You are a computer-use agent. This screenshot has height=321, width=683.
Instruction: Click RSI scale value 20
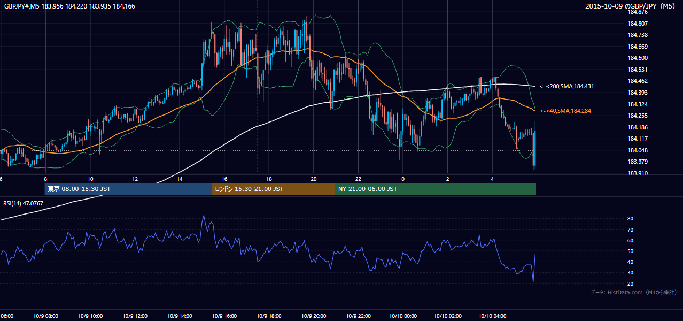click(x=630, y=284)
